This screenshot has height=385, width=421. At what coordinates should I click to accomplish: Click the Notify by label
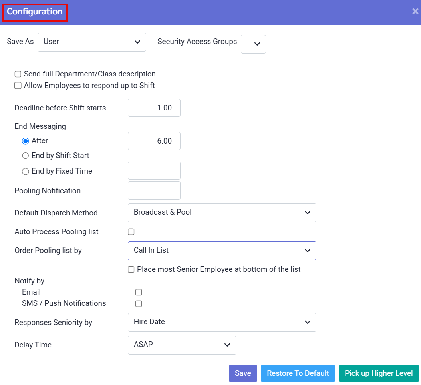[x=29, y=281]
